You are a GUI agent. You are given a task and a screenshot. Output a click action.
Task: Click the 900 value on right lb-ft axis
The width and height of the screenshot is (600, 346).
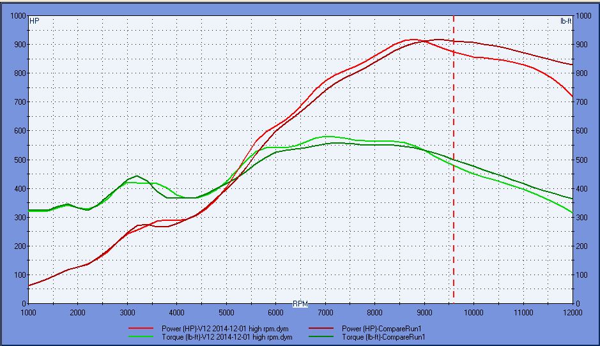(x=583, y=45)
